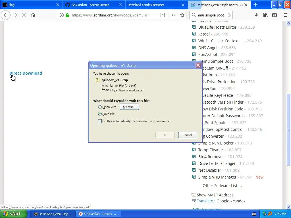Click disk icon beside DNS Angel
Viewport: 291px width, 218px height.
click(x=194, y=47)
